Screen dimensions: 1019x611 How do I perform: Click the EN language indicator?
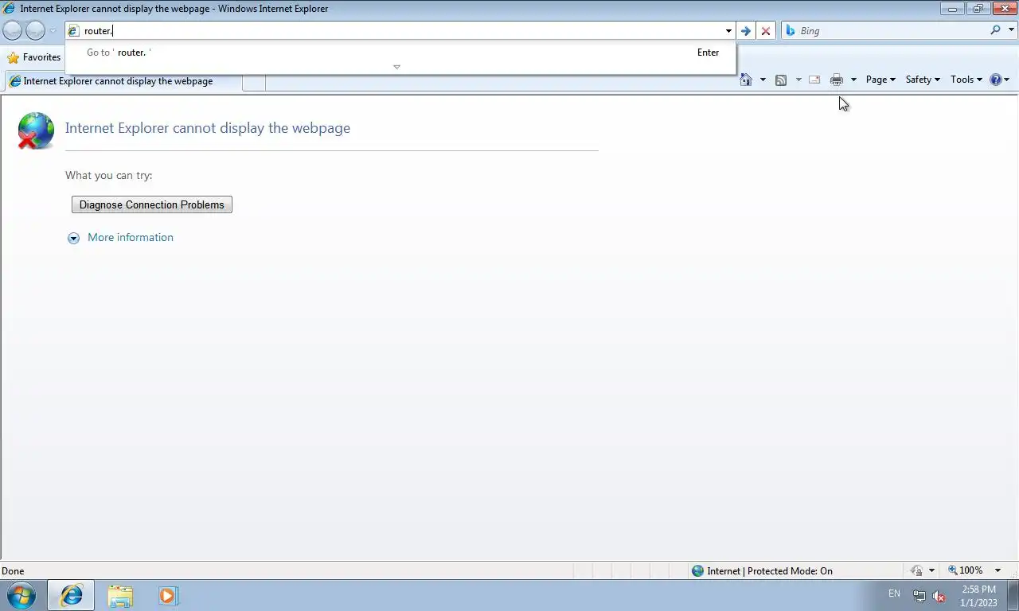[x=894, y=593]
